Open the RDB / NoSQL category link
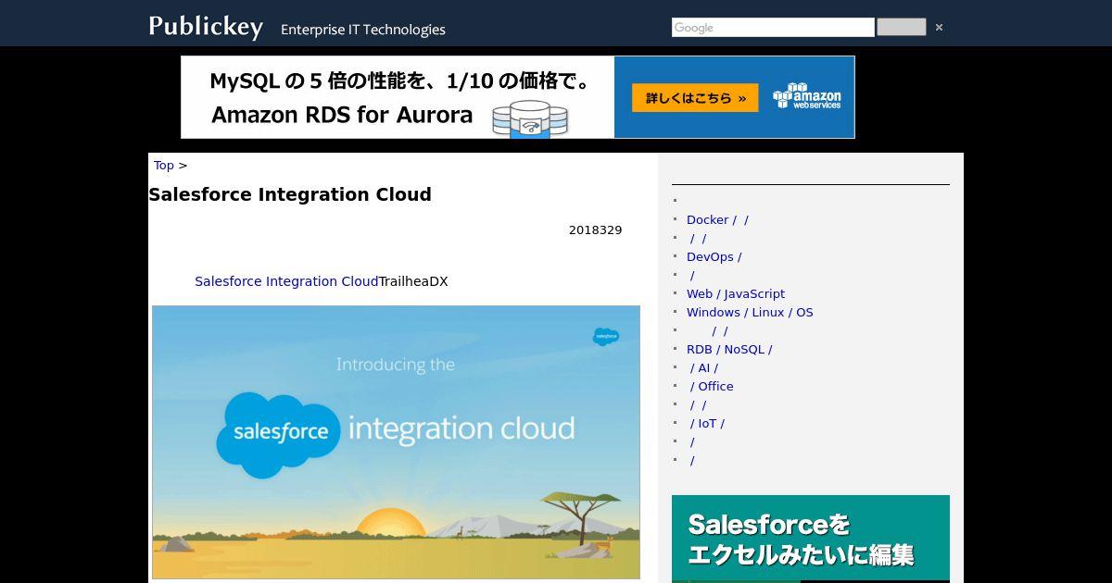Screen dimensions: 1112x583 (729, 349)
